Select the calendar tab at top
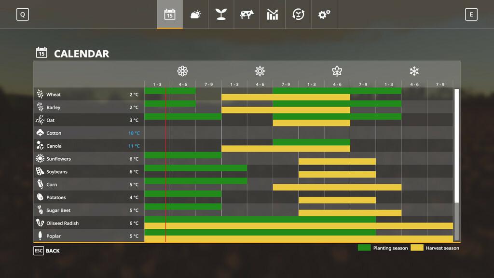Image resolution: width=494 pixels, height=278 pixels. pos(169,14)
